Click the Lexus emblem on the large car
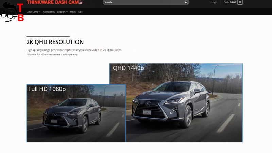This screenshot has width=272, height=153. pos(148,103)
